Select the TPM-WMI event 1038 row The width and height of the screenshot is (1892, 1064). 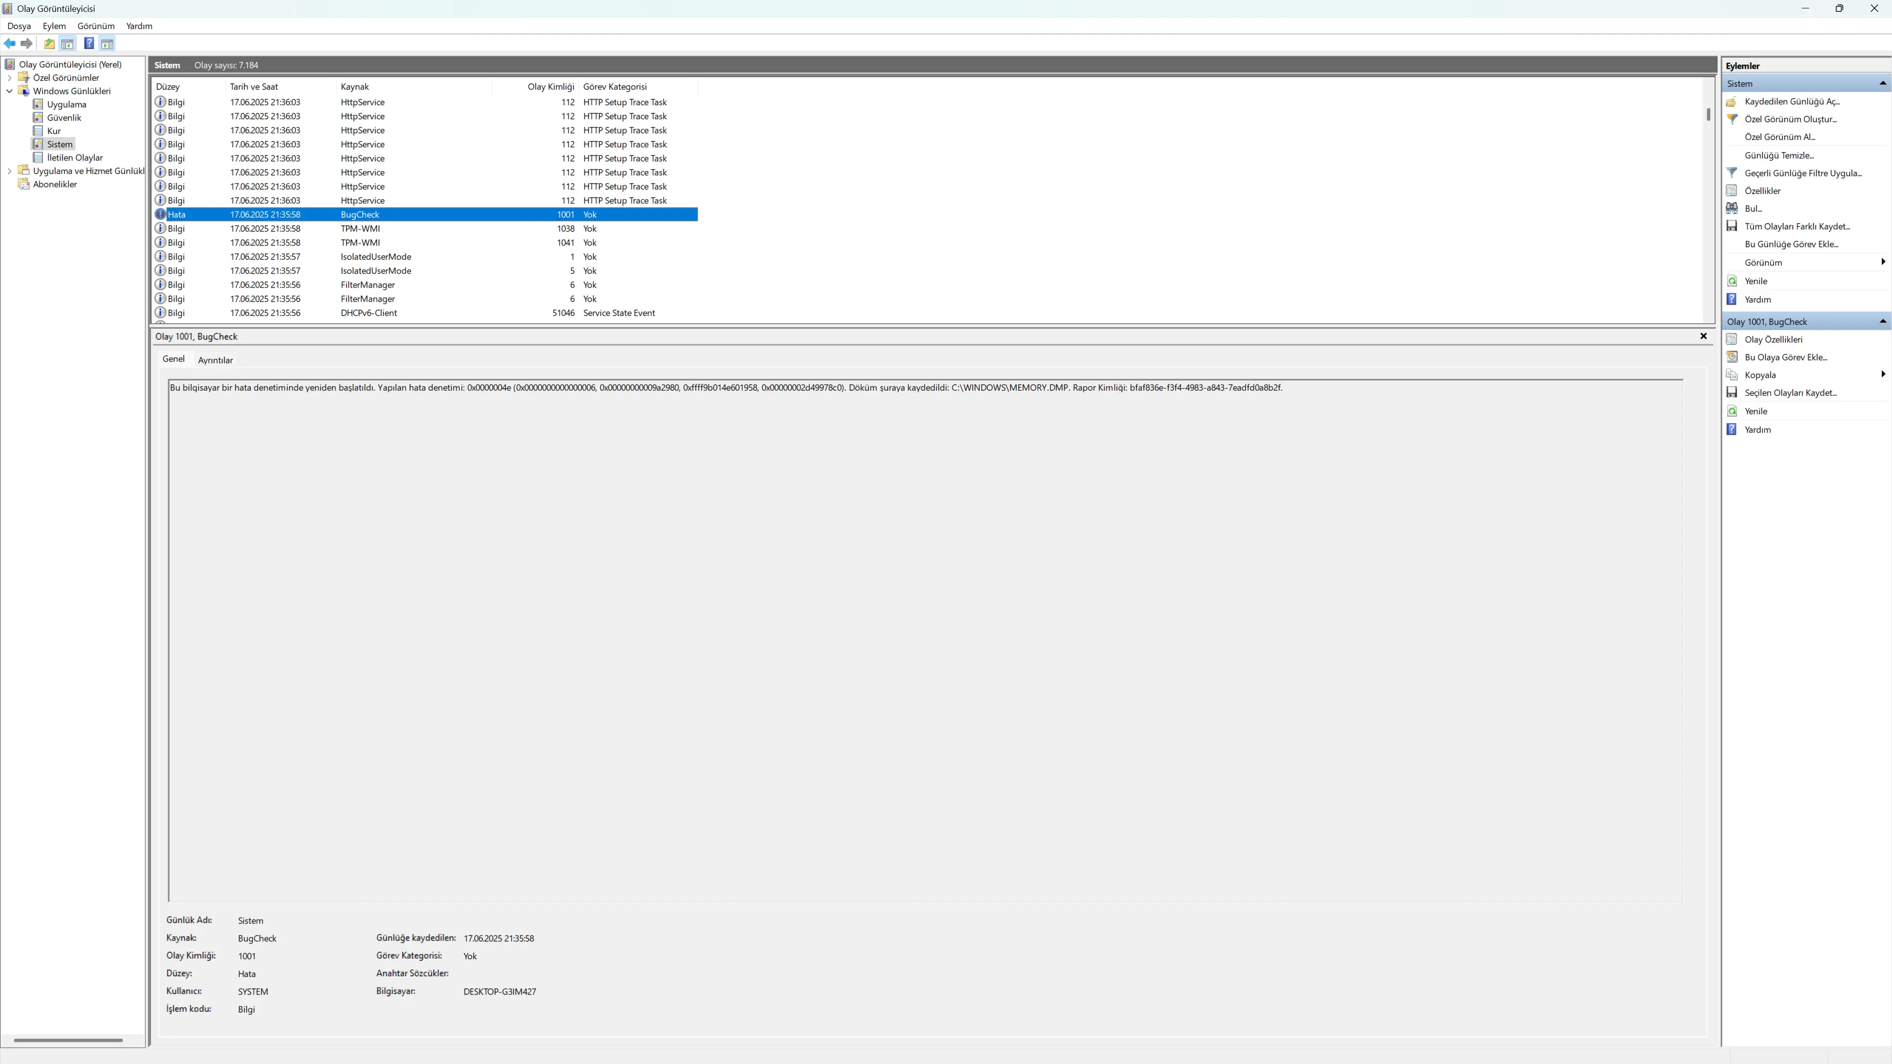(425, 228)
